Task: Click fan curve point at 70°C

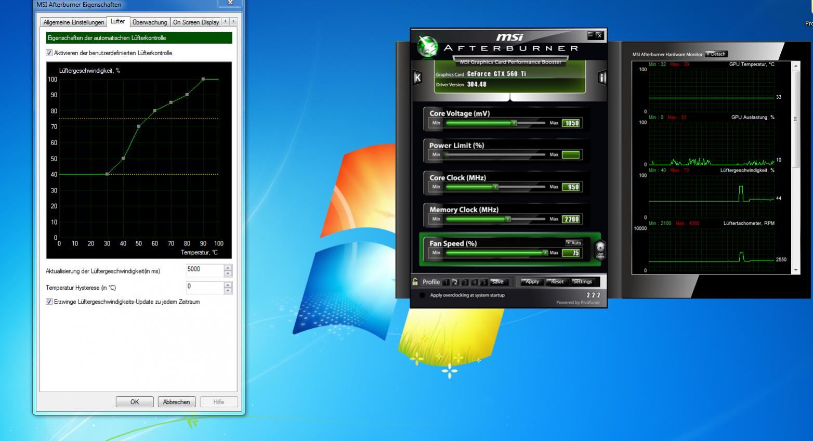Action: pos(171,102)
